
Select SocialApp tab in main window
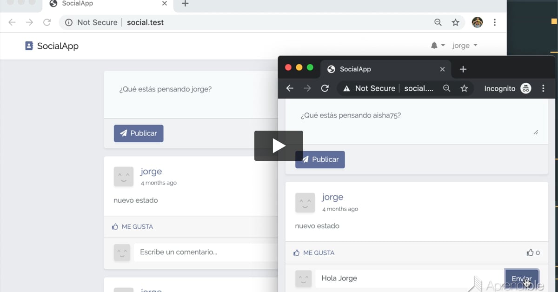(x=108, y=4)
